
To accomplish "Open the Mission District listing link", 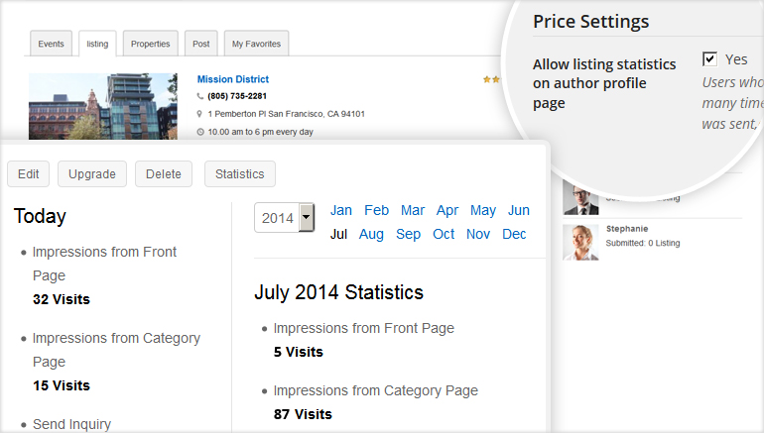I will tap(233, 79).
